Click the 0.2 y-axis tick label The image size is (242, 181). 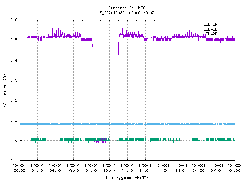point(14,100)
